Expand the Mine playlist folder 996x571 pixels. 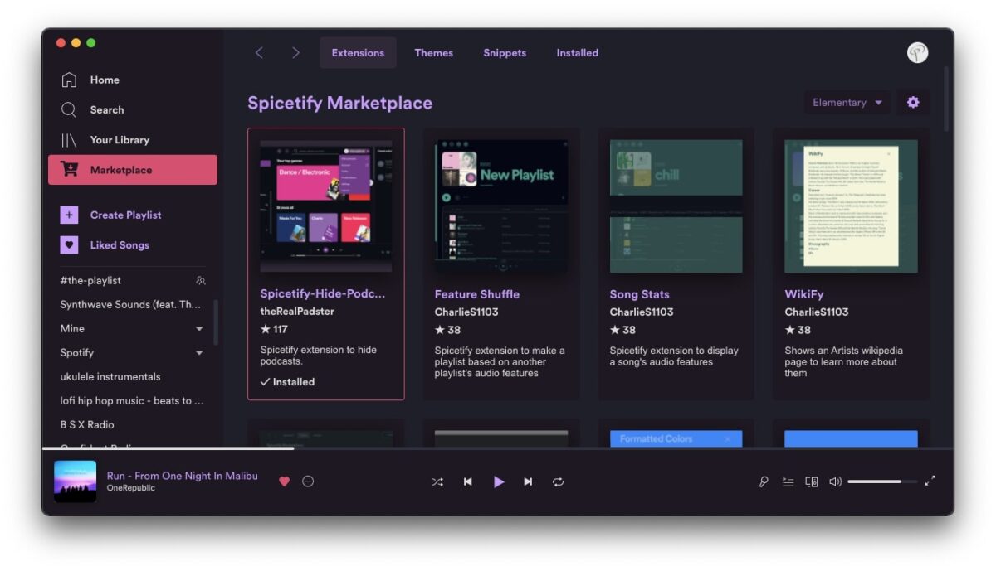[199, 328]
